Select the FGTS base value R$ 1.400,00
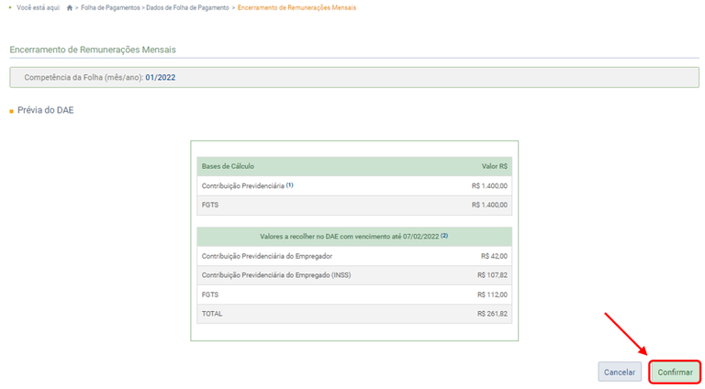The image size is (705, 389). pos(489,205)
